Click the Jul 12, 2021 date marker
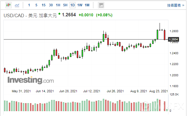The height and width of the screenshot is (116, 187). tap(92, 91)
